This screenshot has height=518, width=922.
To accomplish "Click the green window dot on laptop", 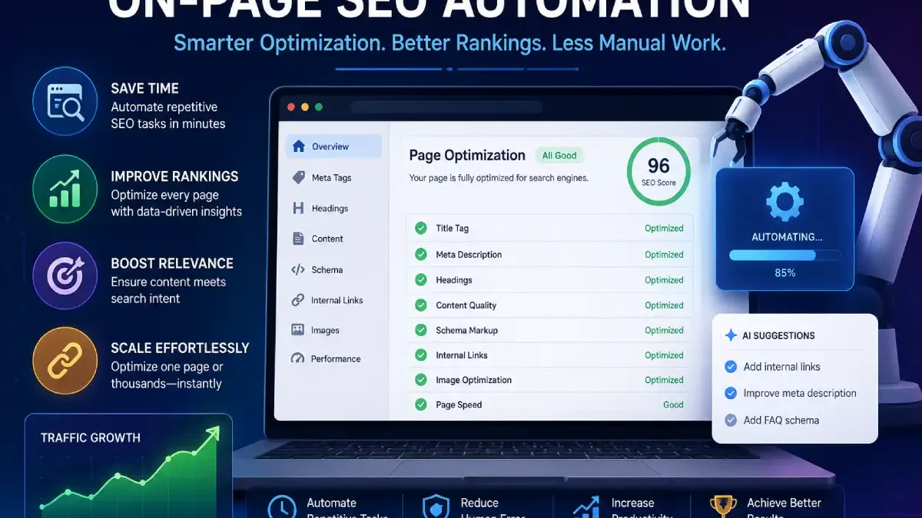I will pyautogui.click(x=319, y=107).
